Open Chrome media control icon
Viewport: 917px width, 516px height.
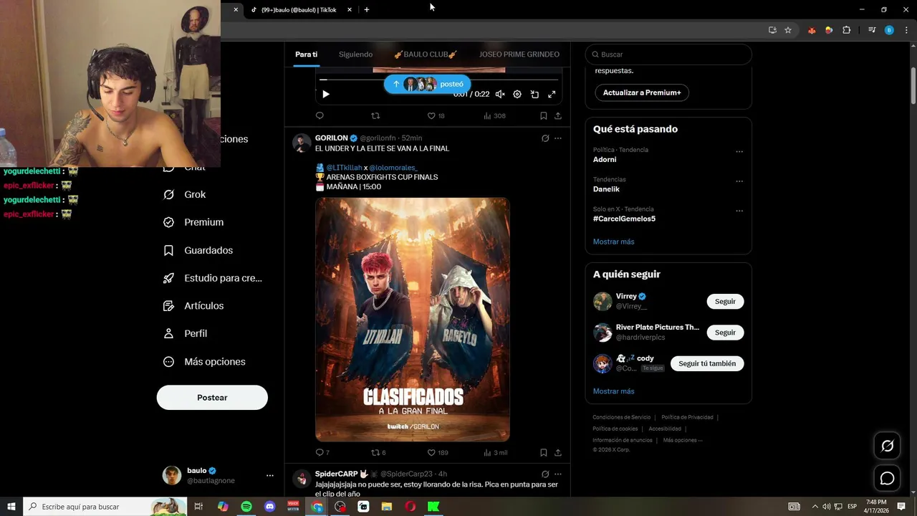872,30
